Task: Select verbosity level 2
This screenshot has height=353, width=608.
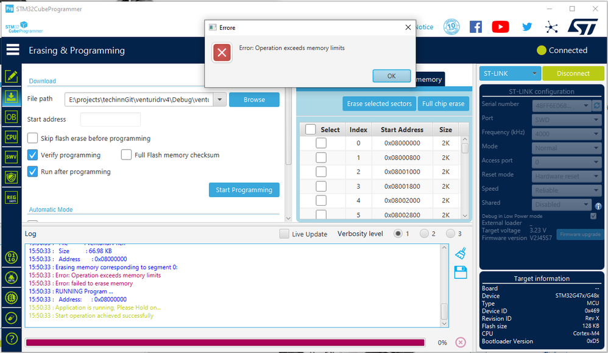Action: 424,233
